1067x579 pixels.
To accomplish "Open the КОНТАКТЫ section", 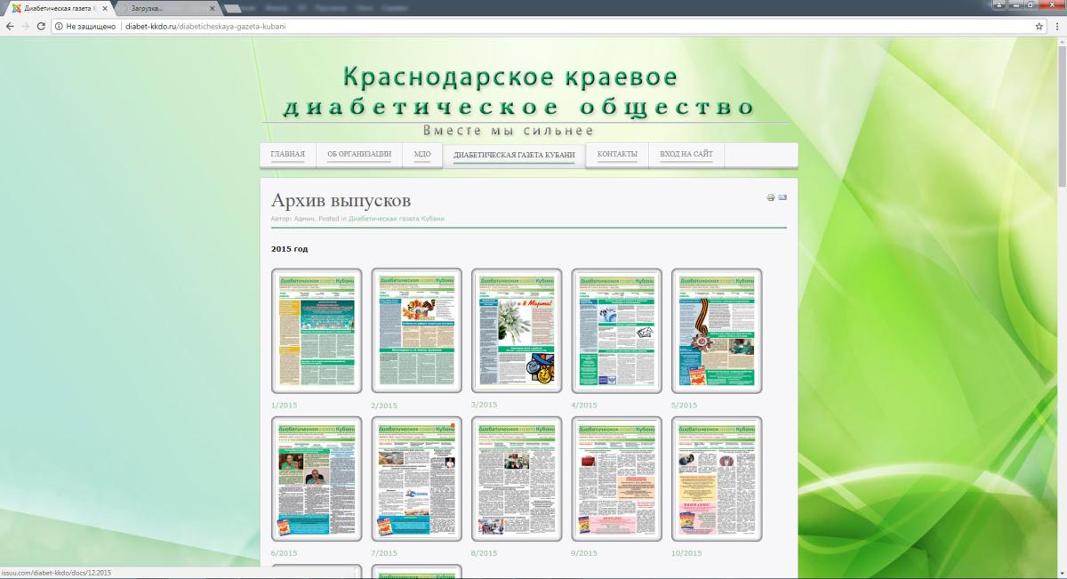I will click(616, 154).
